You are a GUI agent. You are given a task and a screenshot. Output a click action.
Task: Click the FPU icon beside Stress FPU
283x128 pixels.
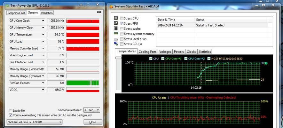coord(116,23)
